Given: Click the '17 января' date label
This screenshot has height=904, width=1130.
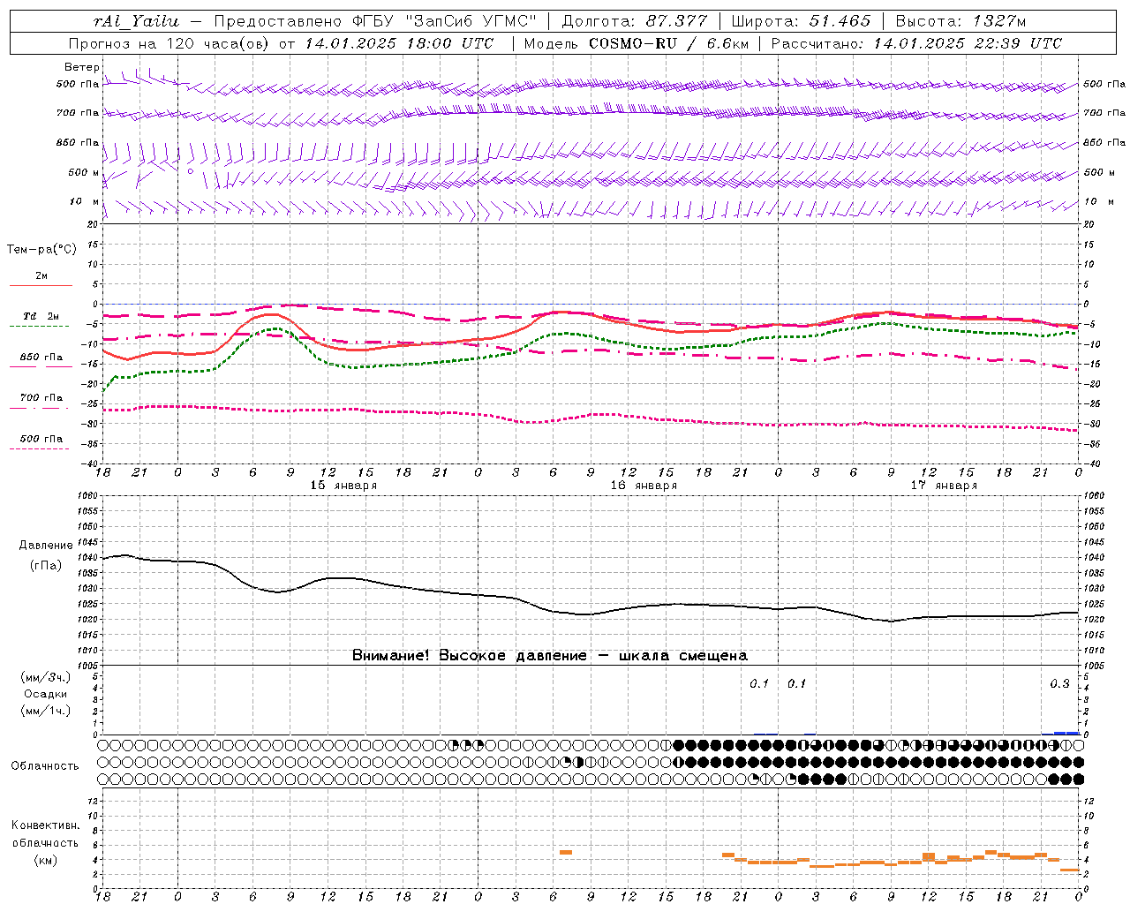Looking at the screenshot, I should click(944, 486).
